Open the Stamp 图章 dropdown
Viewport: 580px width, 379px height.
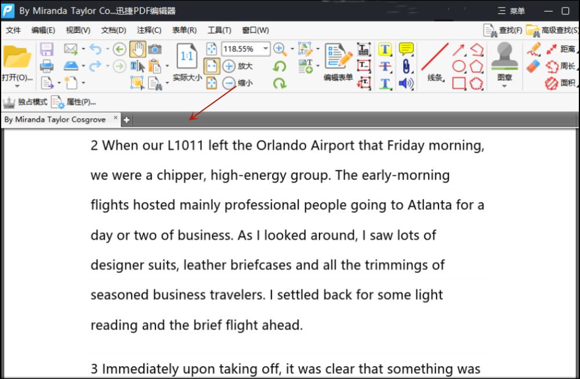click(x=505, y=86)
